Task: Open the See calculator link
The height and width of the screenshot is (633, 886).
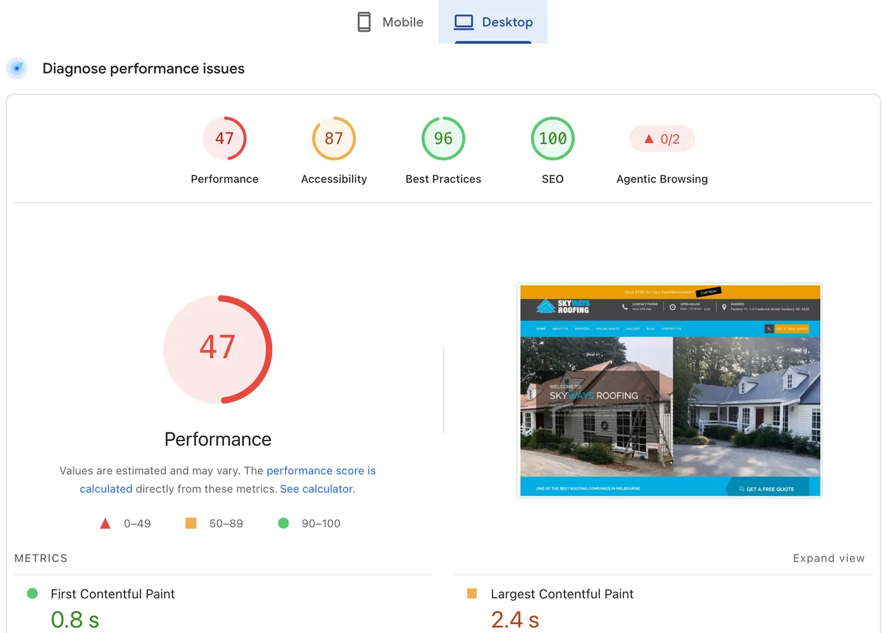Action: click(x=317, y=489)
